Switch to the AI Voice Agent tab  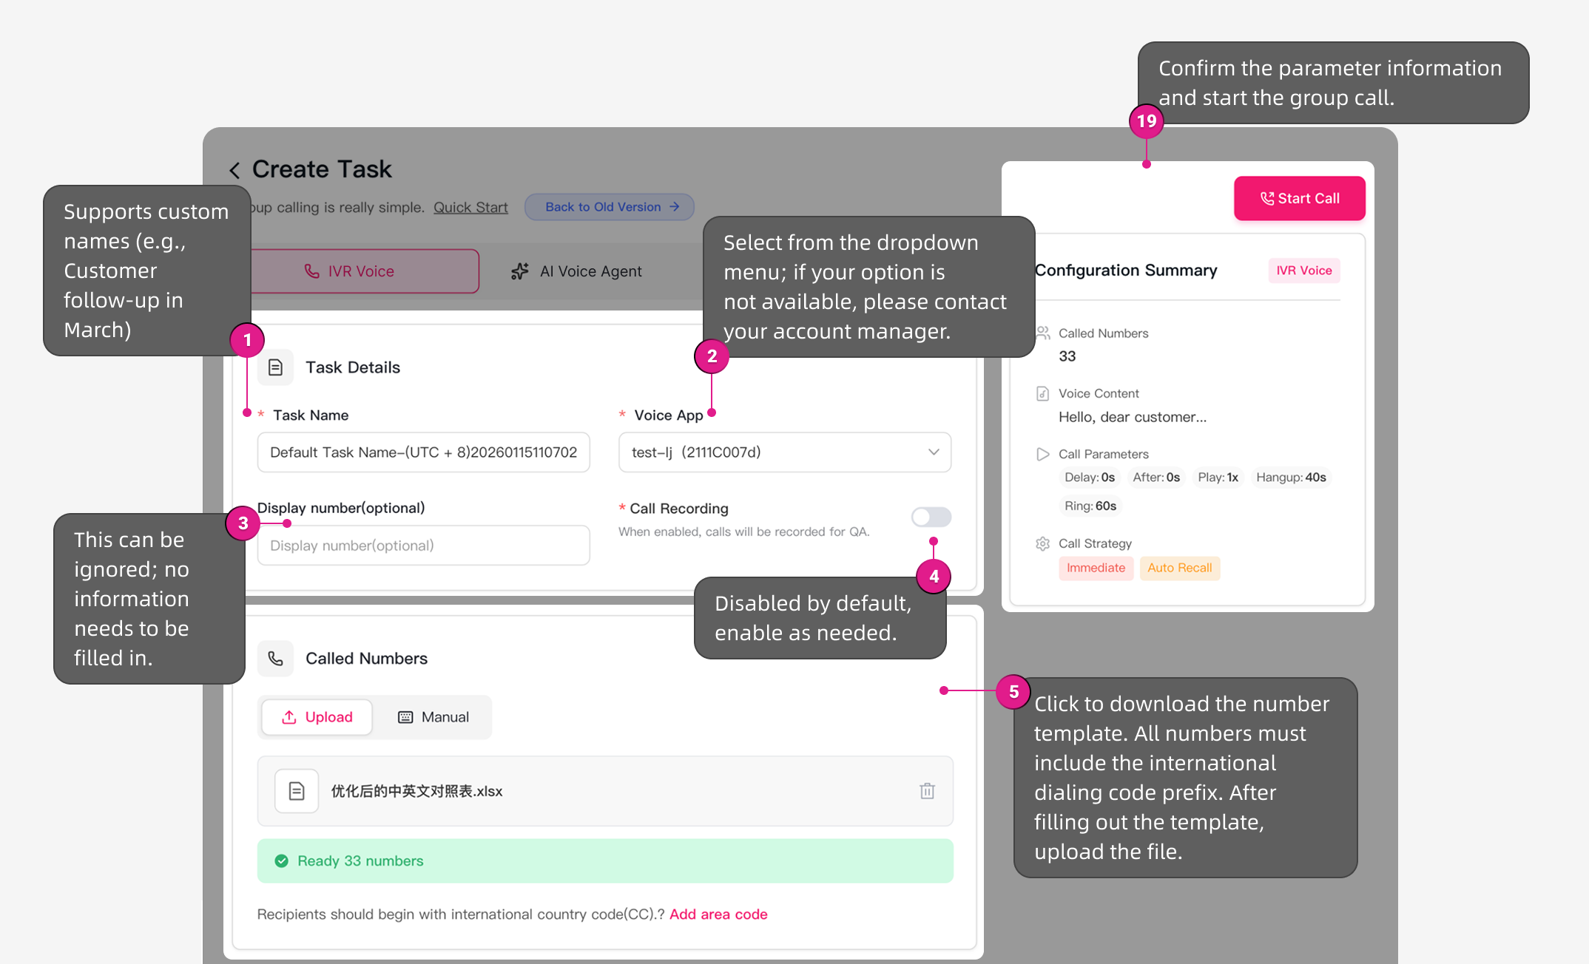tap(576, 271)
